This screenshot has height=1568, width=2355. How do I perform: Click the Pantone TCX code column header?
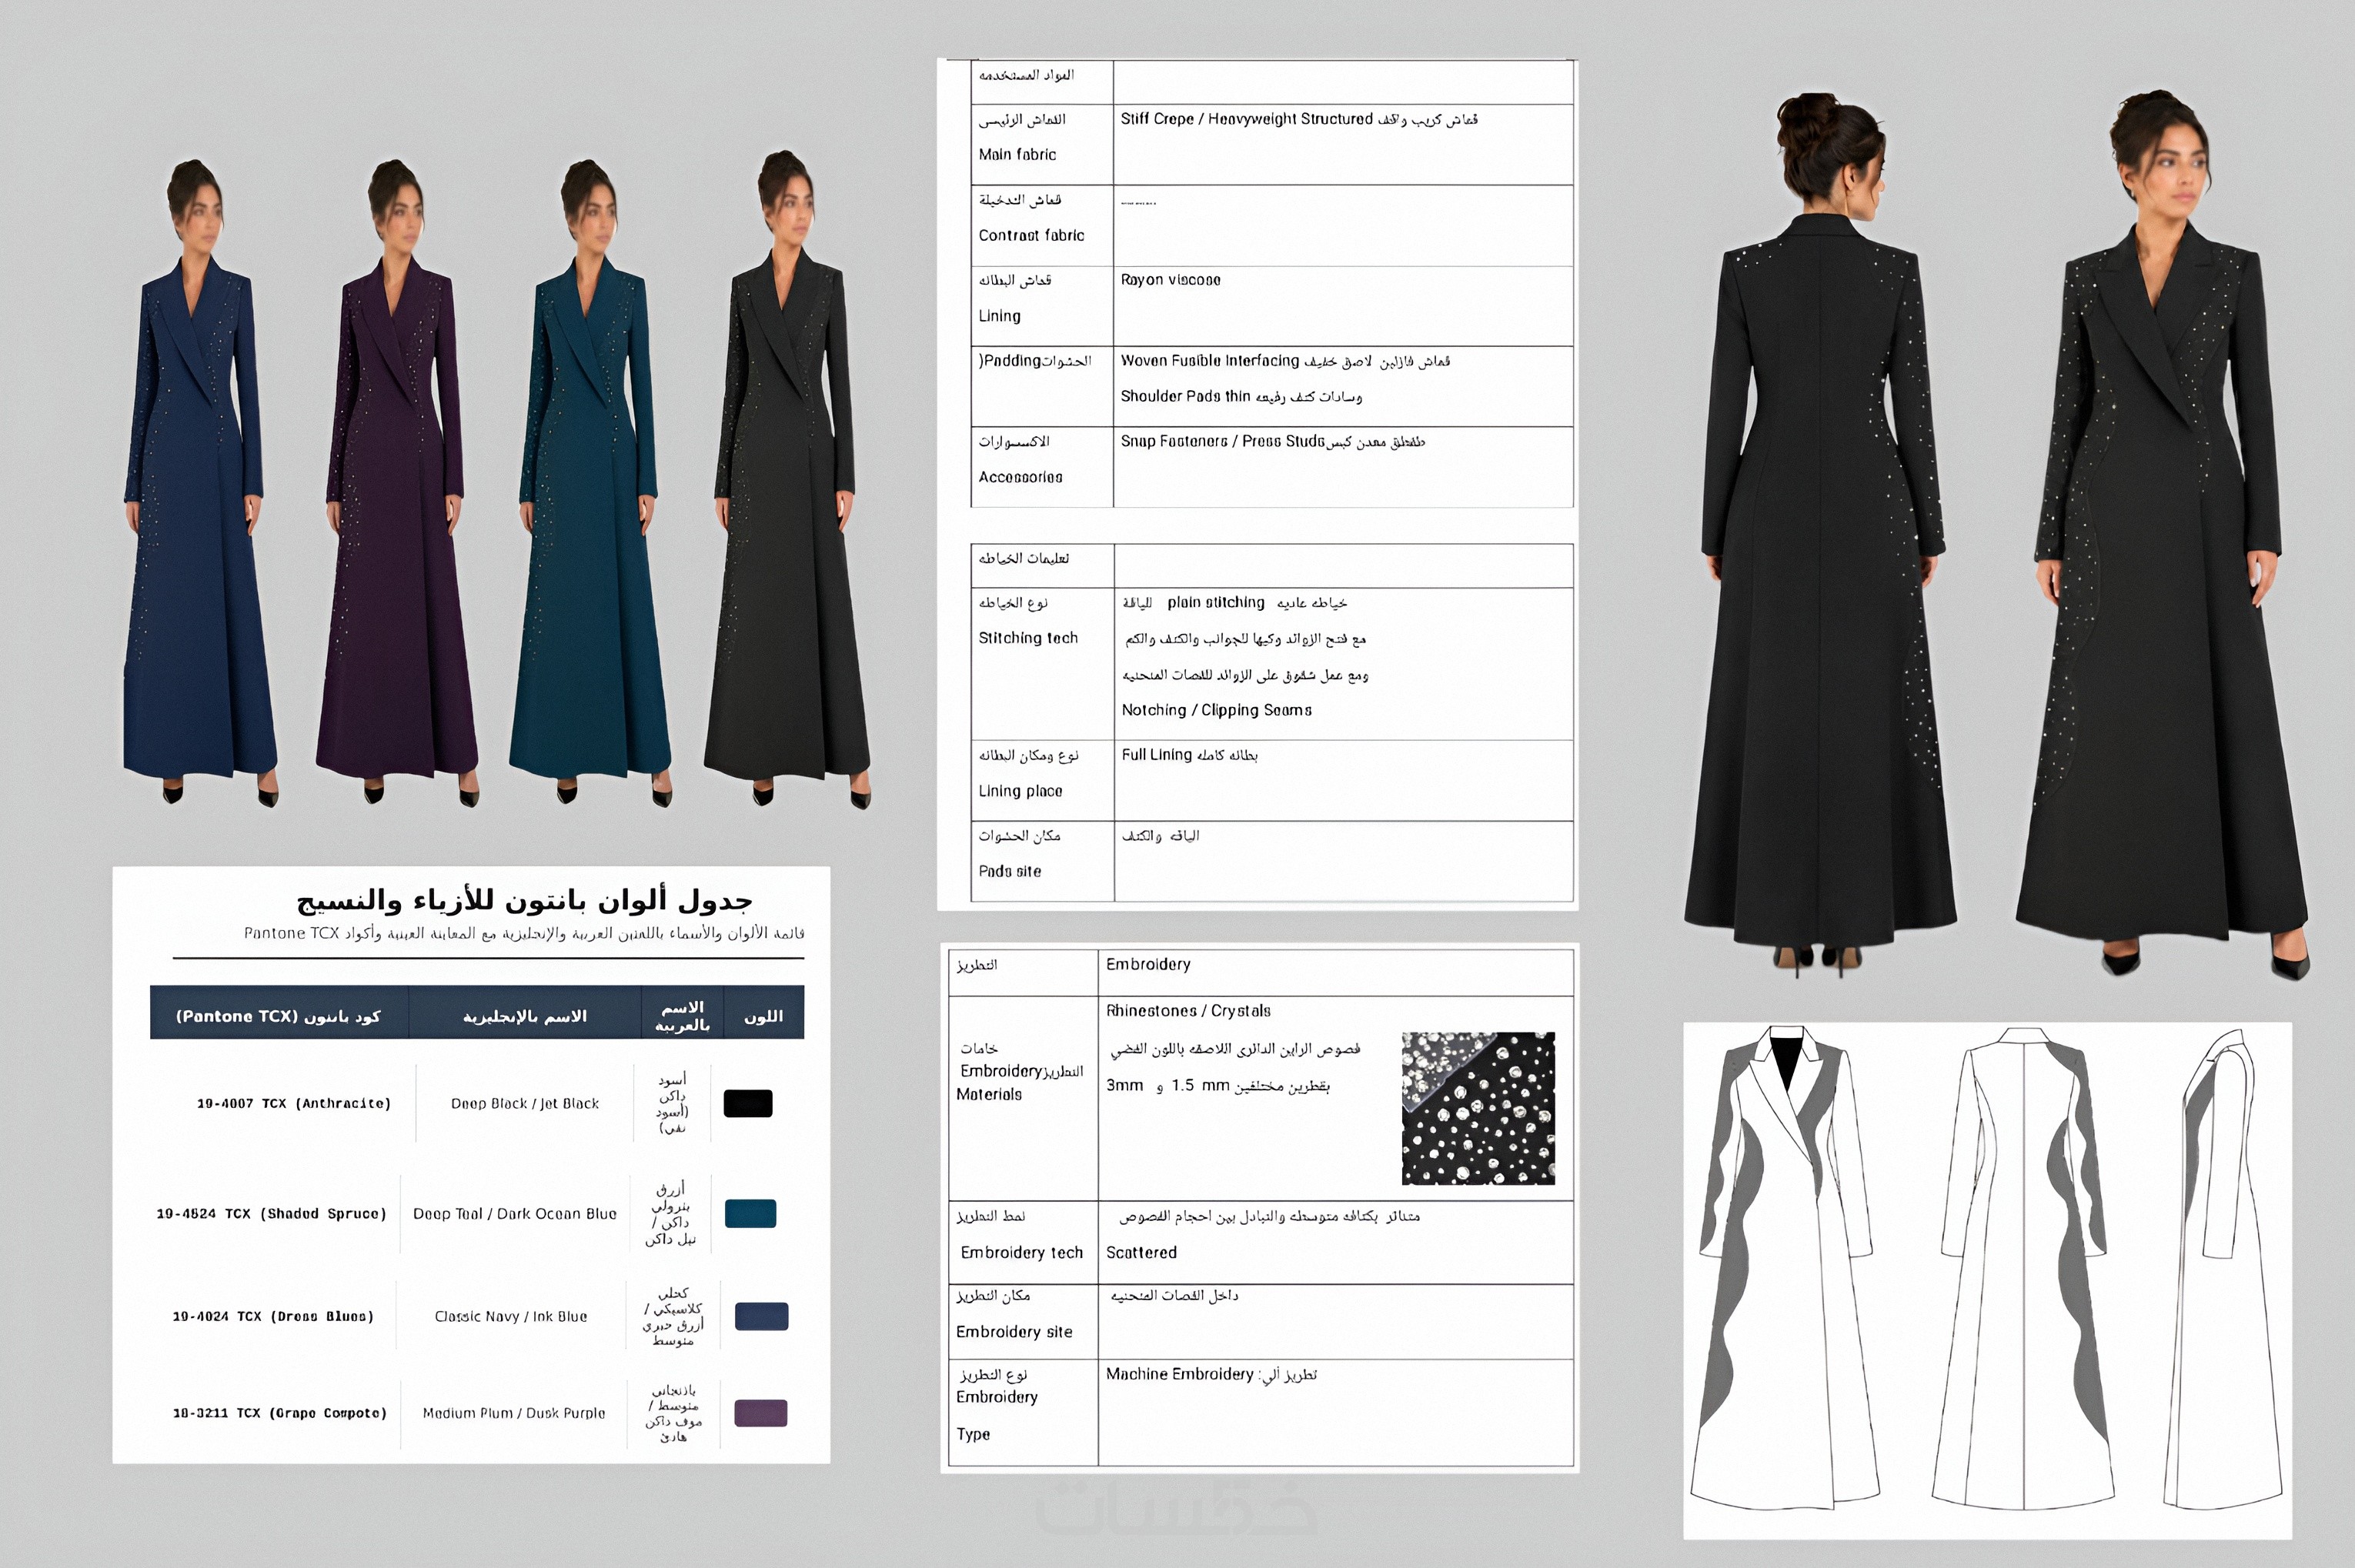pyautogui.click(x=278, y=1016)
